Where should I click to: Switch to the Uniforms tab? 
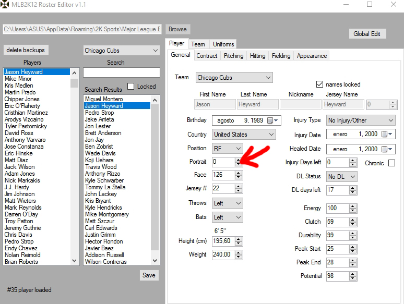point(223,44)
